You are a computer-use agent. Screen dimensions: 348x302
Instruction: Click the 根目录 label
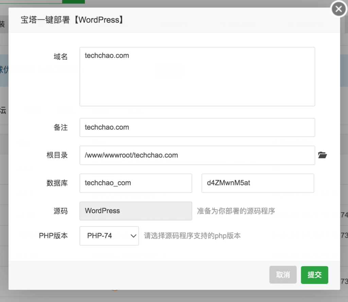tap(57, 155)
